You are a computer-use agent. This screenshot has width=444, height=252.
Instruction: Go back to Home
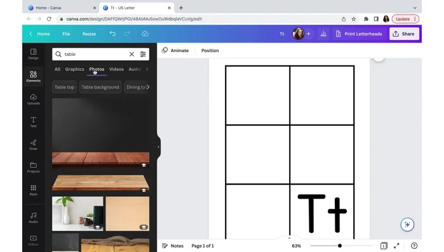[39, 34]
